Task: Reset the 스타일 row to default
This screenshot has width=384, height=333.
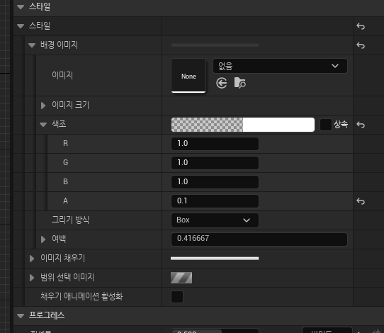Action: click(x=361, y=26)
